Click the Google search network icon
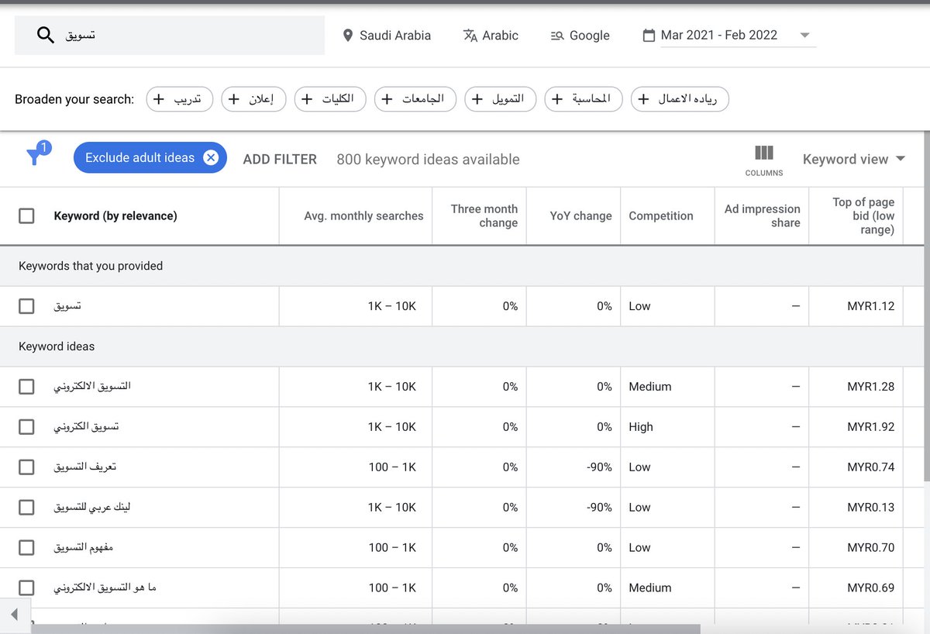 557,36
